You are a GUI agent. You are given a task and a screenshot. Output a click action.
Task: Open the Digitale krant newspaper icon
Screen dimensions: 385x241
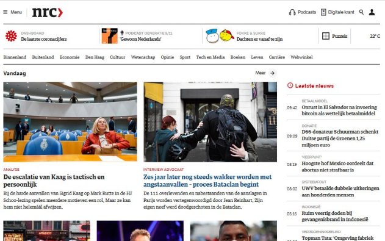(x=323, y=12)
